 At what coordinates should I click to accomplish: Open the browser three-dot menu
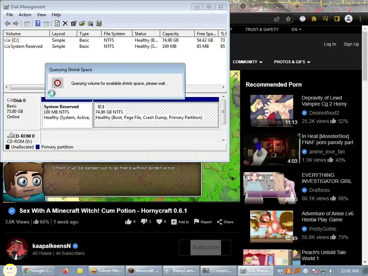pos(360,19)
